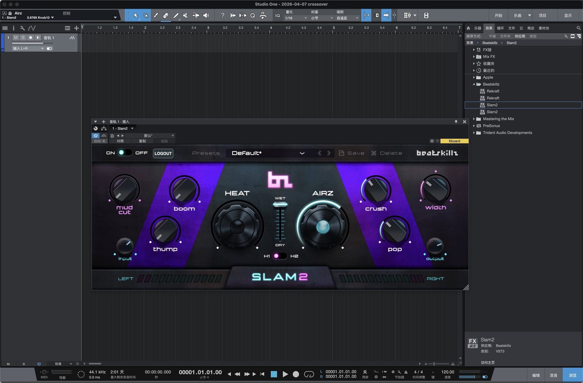Open the track wrench options icon
The width and height of the screenshot is (583, 383).
click(x=22, y=28)
